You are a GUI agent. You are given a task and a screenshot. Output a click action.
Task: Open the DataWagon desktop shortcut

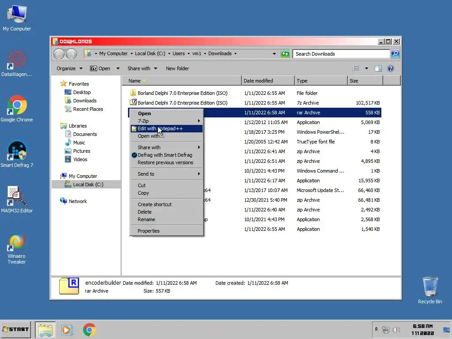coord(17,63)
